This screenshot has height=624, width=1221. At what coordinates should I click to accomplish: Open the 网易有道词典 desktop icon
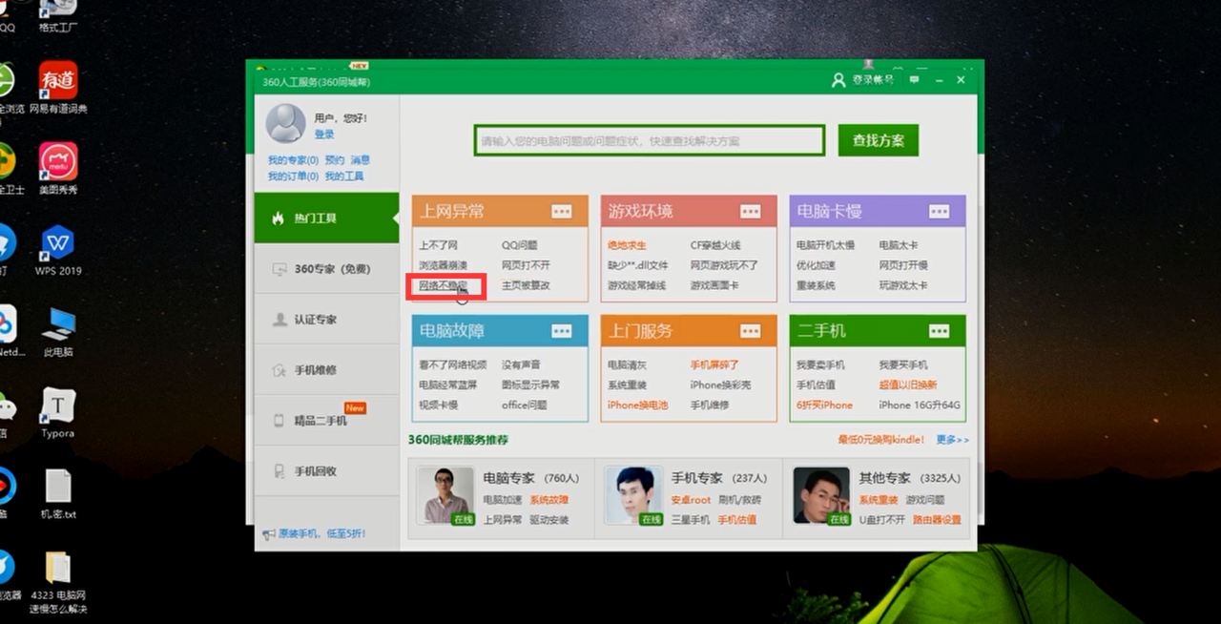coord(58,89)
